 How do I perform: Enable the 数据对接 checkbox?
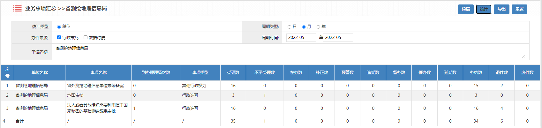[x=86, y=37]
